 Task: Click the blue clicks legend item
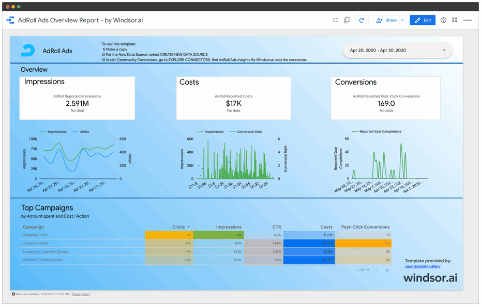81,132
